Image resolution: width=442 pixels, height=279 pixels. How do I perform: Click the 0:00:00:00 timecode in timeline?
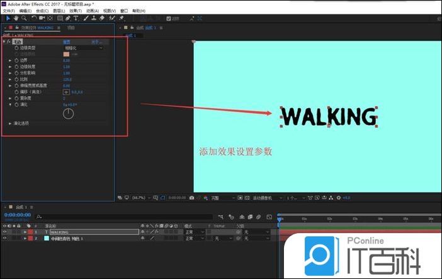(16, 215)
